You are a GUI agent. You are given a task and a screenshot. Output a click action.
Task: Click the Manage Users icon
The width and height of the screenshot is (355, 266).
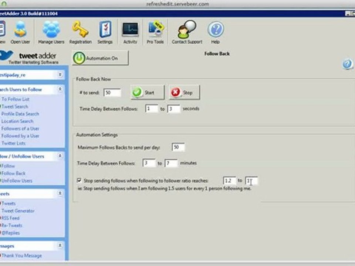(51, 33)
